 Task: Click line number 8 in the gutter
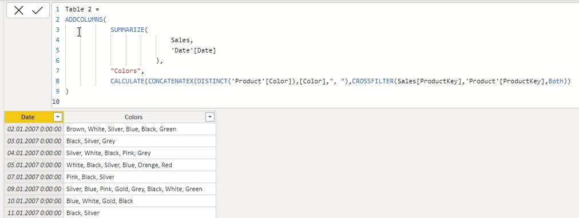[58, 82]
